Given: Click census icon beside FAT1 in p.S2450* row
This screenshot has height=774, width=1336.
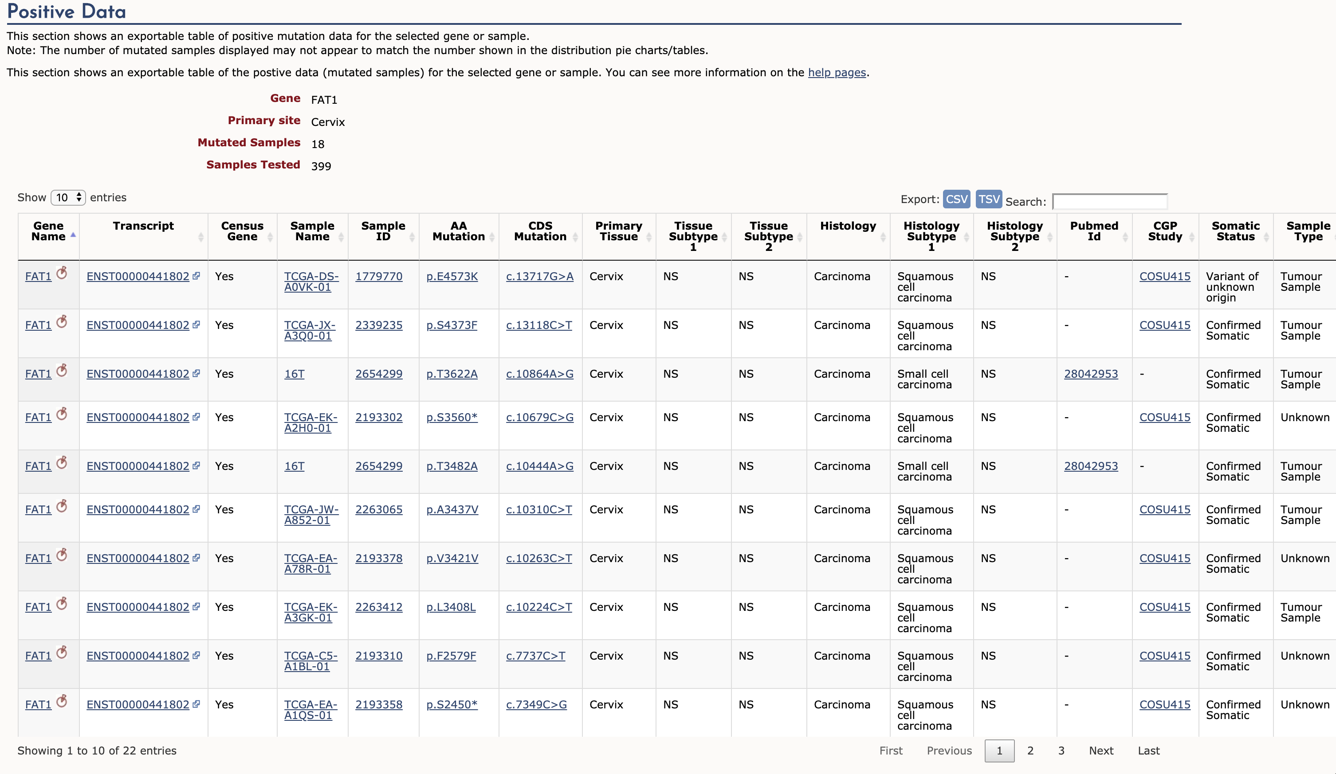Looking at the screenshot, I should [62, 701].
